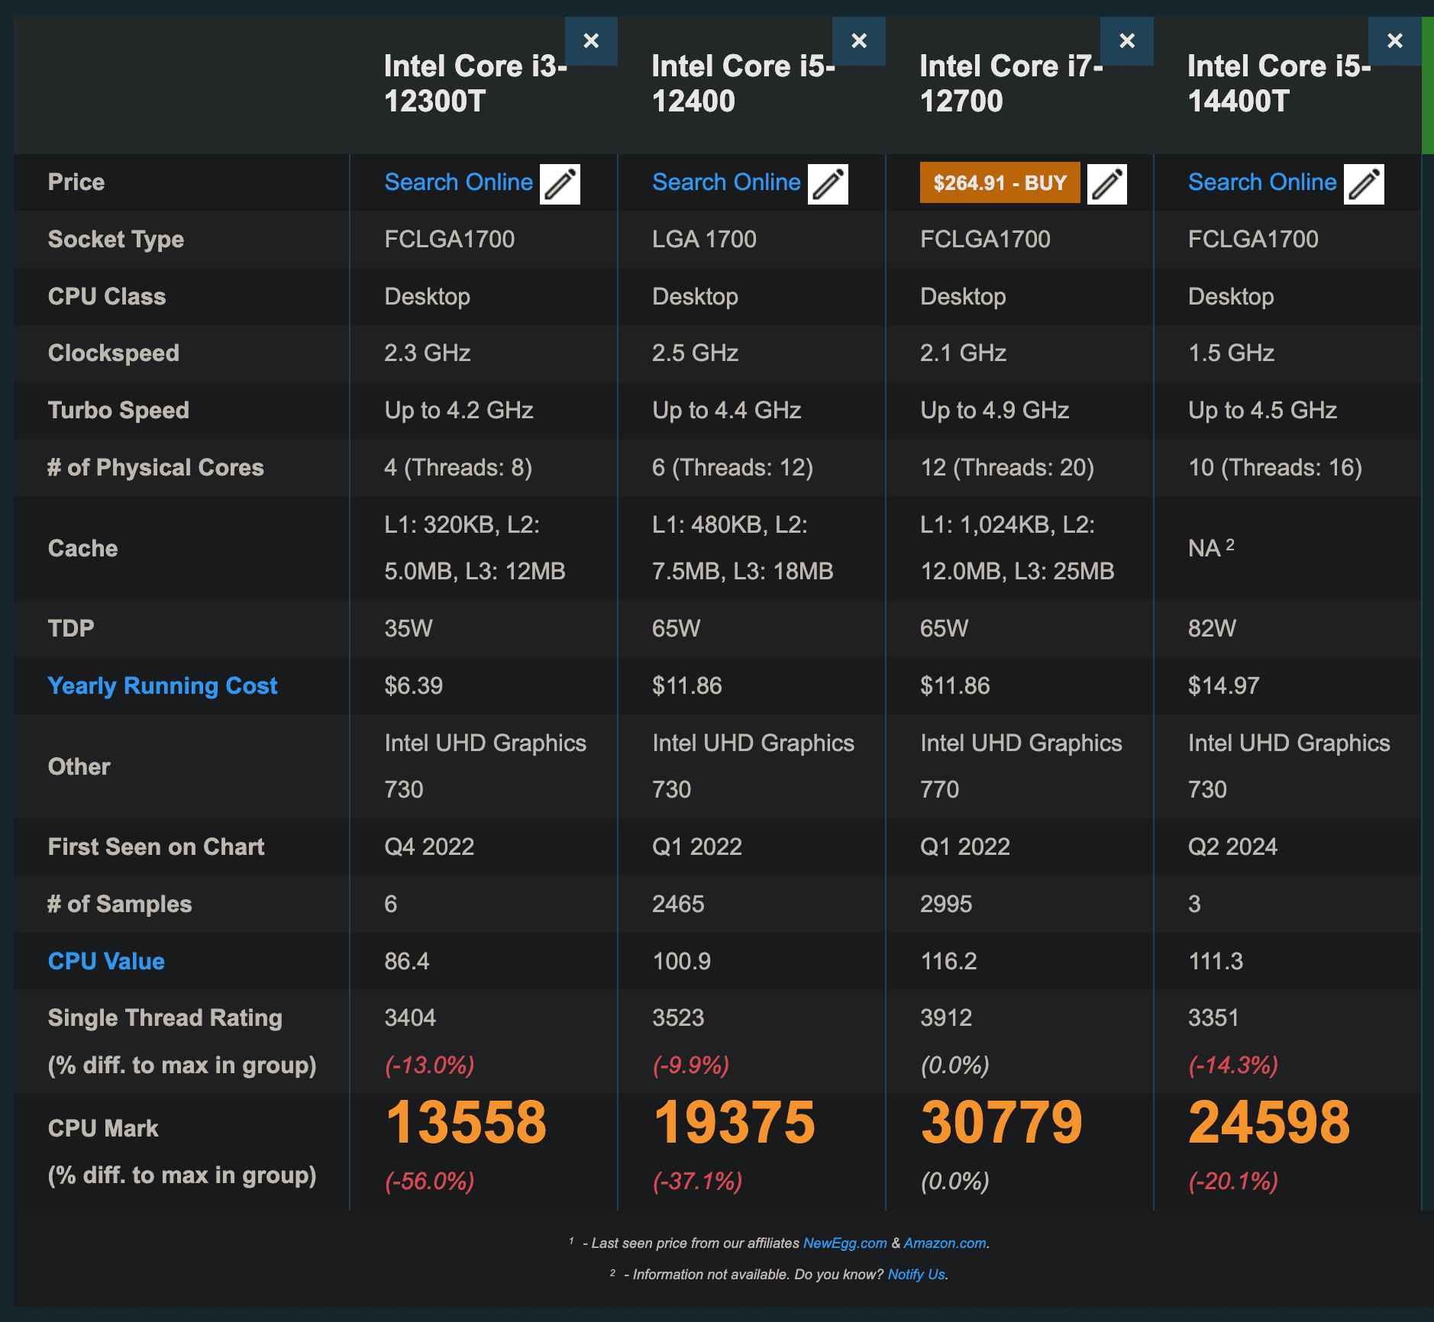Remove Intel Core i7-12700 from comparison
The height and width of the screenshot is (1322, 1434).
[1127, 41]
